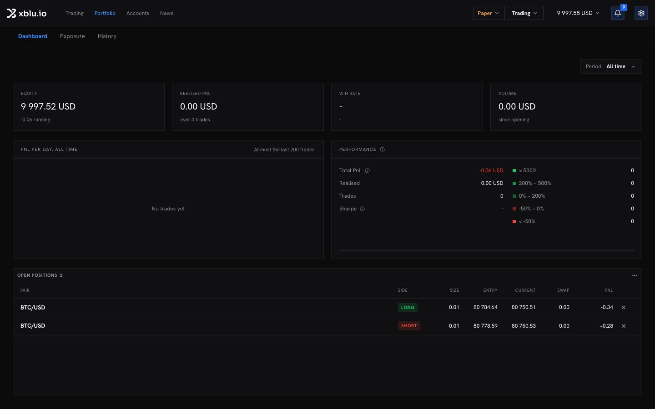Open the Paper account mode dropdown

pyautogui.click(x=489, y=13)
